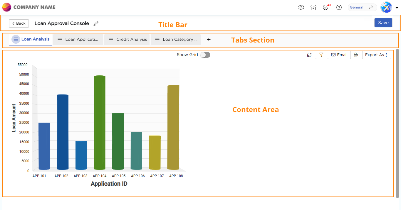Screen dimensions: 401x210
Task: Click the Save button
Action: 383,23
